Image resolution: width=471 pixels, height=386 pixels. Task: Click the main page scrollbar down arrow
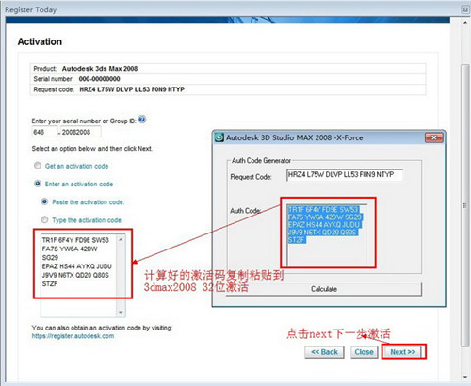(465, 377)
